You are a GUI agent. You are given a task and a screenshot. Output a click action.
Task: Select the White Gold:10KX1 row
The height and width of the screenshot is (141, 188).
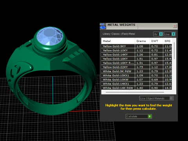137,76
